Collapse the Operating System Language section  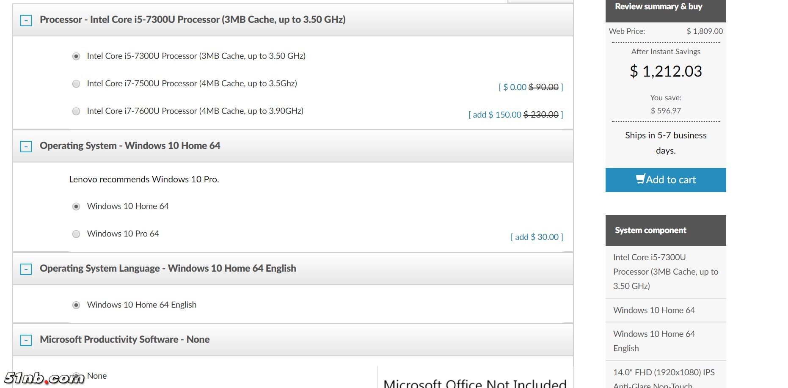click(26, 269)
